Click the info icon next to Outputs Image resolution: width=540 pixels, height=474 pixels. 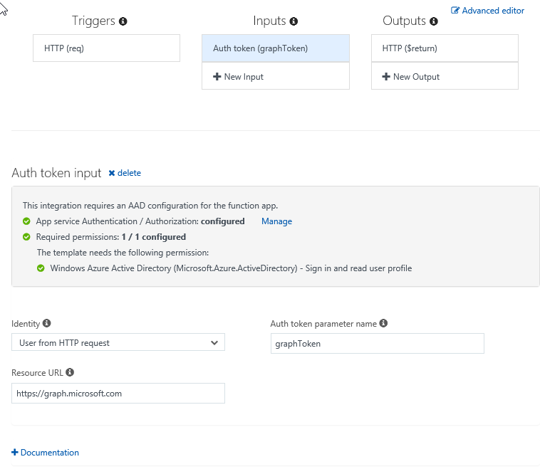pos(434,21)
